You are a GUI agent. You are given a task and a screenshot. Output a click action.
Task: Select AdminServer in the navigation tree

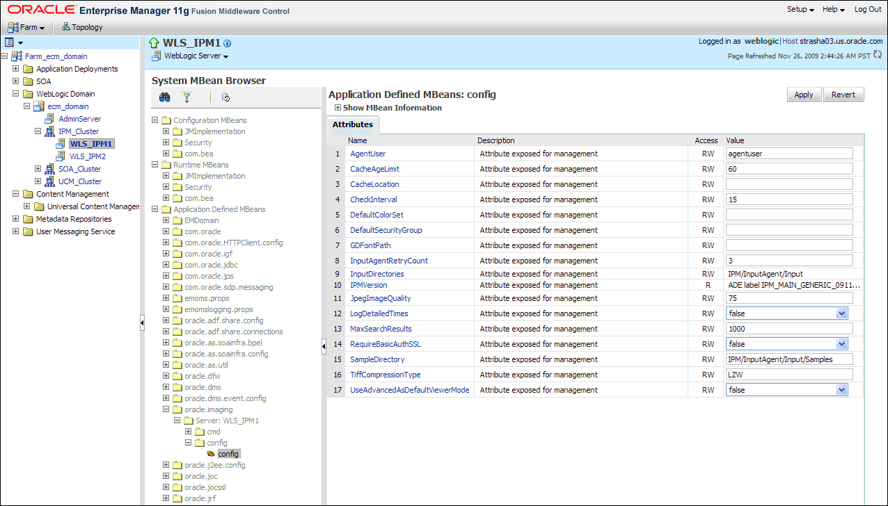80,119
